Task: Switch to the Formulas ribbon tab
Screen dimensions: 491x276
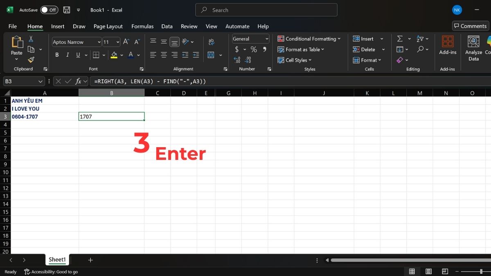Action: pos(142,26)
